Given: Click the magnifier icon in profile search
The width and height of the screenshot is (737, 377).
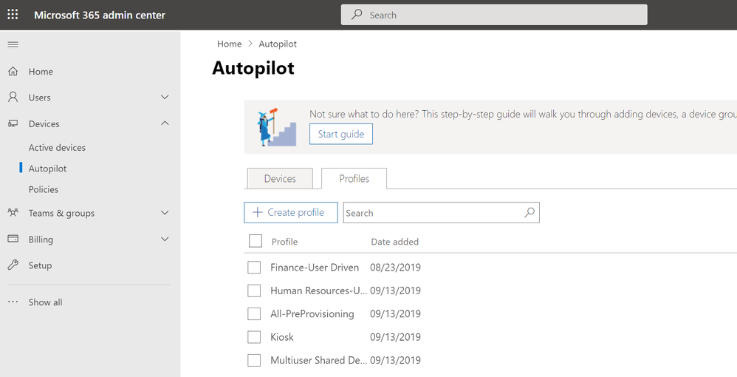Looking at the screenshot, I should point(529,213).
